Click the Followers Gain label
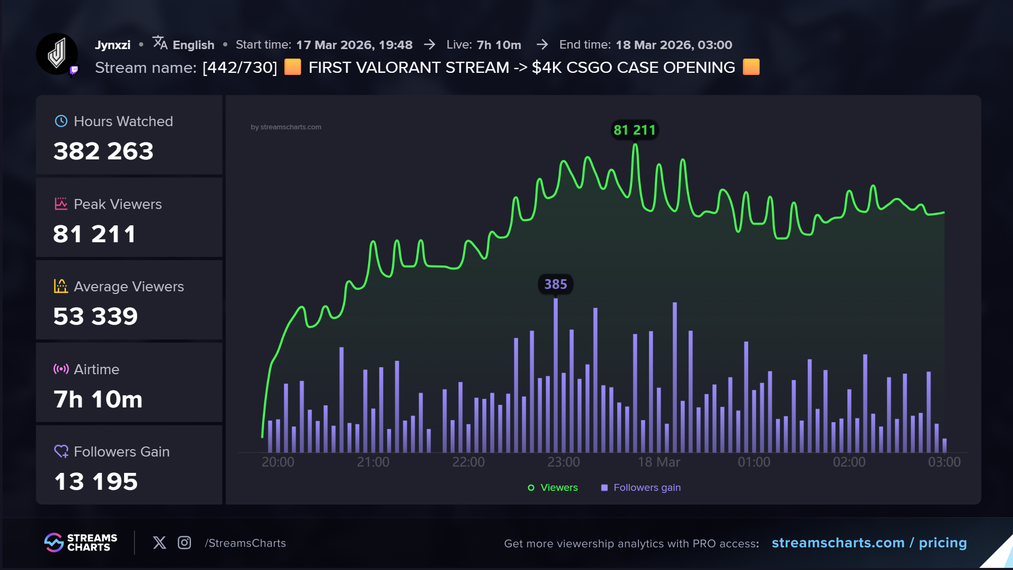The height and width of the screenshot is (570, 1013). (x=122, y=452)
